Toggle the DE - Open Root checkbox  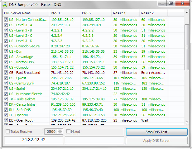tap(6, 120)
